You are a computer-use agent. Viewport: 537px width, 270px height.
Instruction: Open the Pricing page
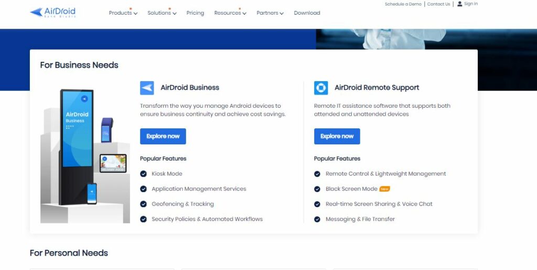195,13
